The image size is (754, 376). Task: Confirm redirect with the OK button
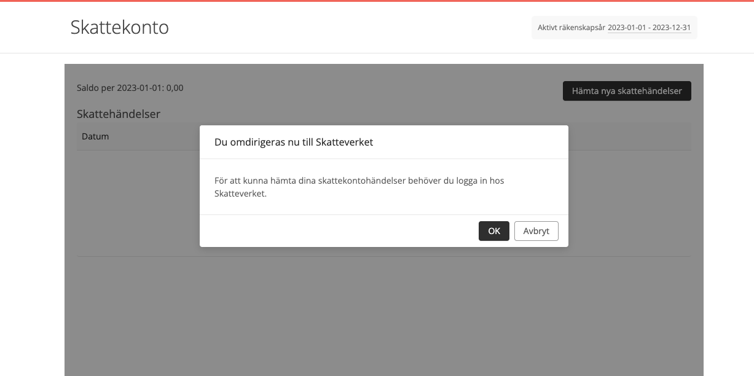click(494, 231)
